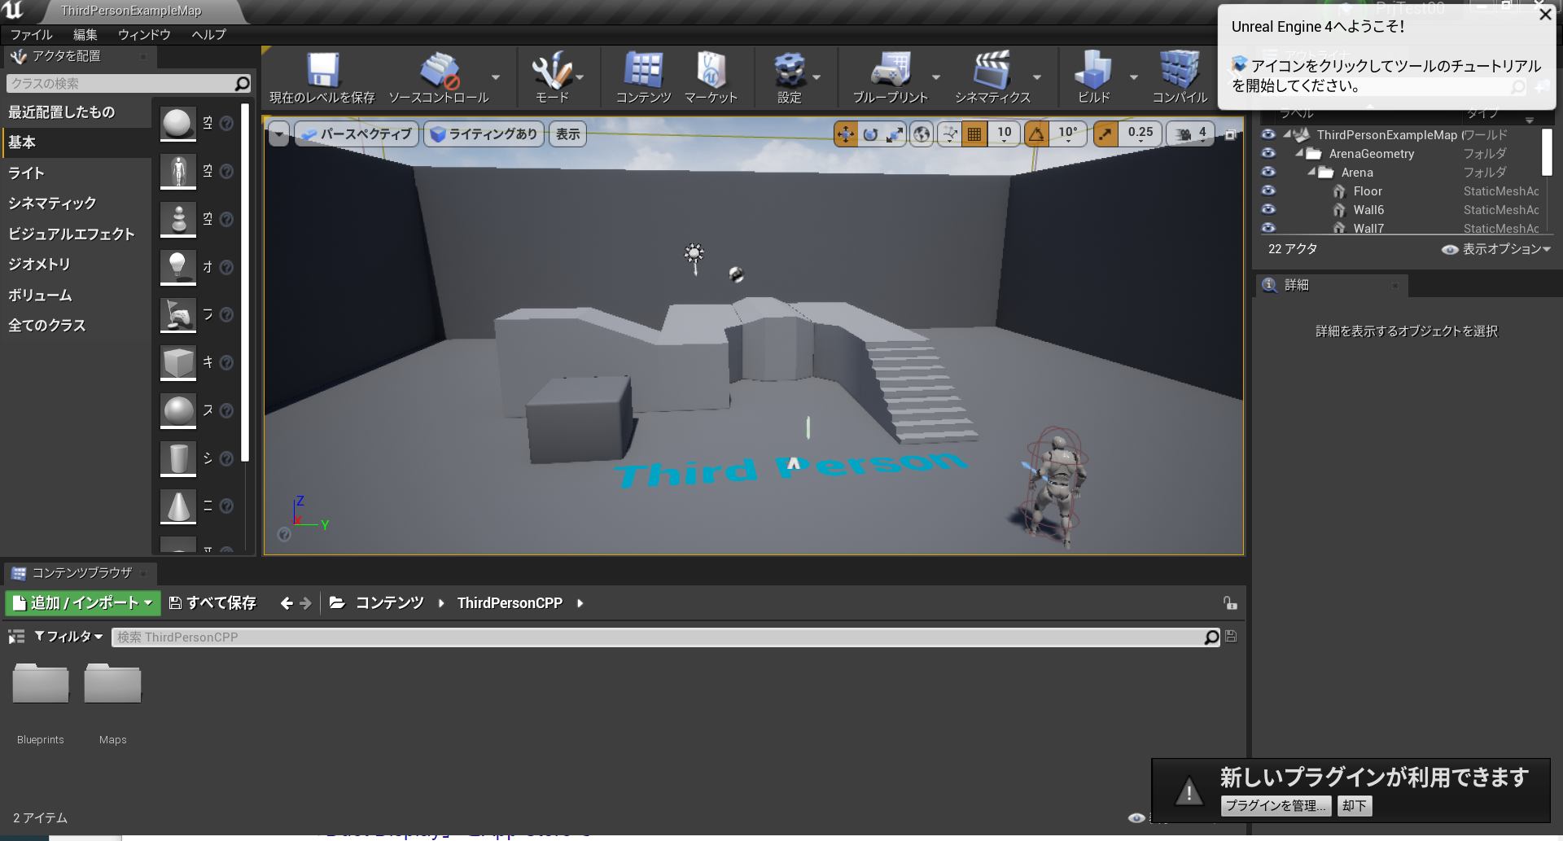
Task: Open the Content browser toolbar icon
Action: [x=643, y=70]
